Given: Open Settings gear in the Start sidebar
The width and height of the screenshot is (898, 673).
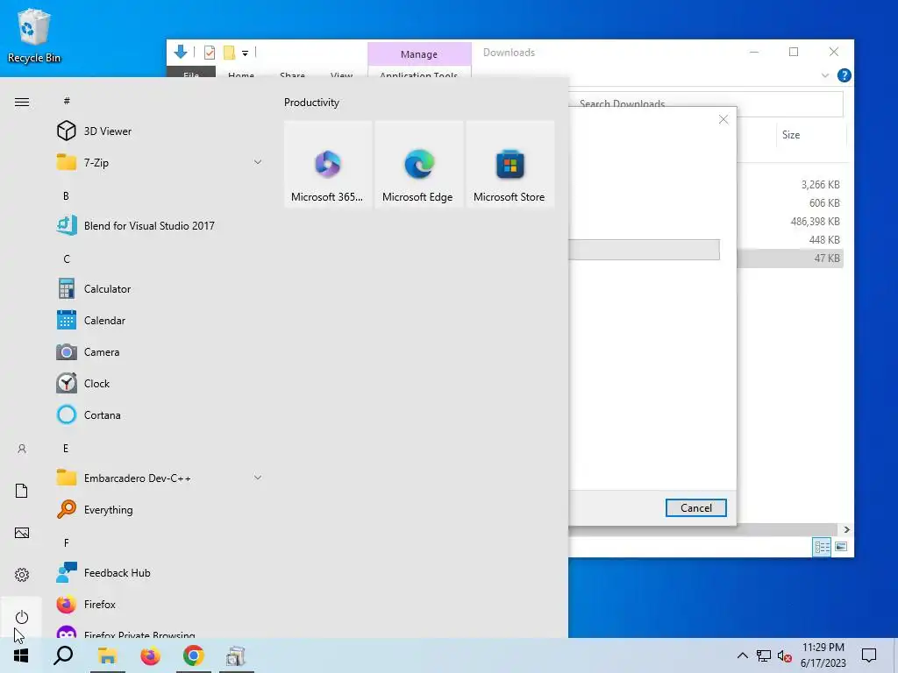Looking at the screenshot, I should pos(22,575).
